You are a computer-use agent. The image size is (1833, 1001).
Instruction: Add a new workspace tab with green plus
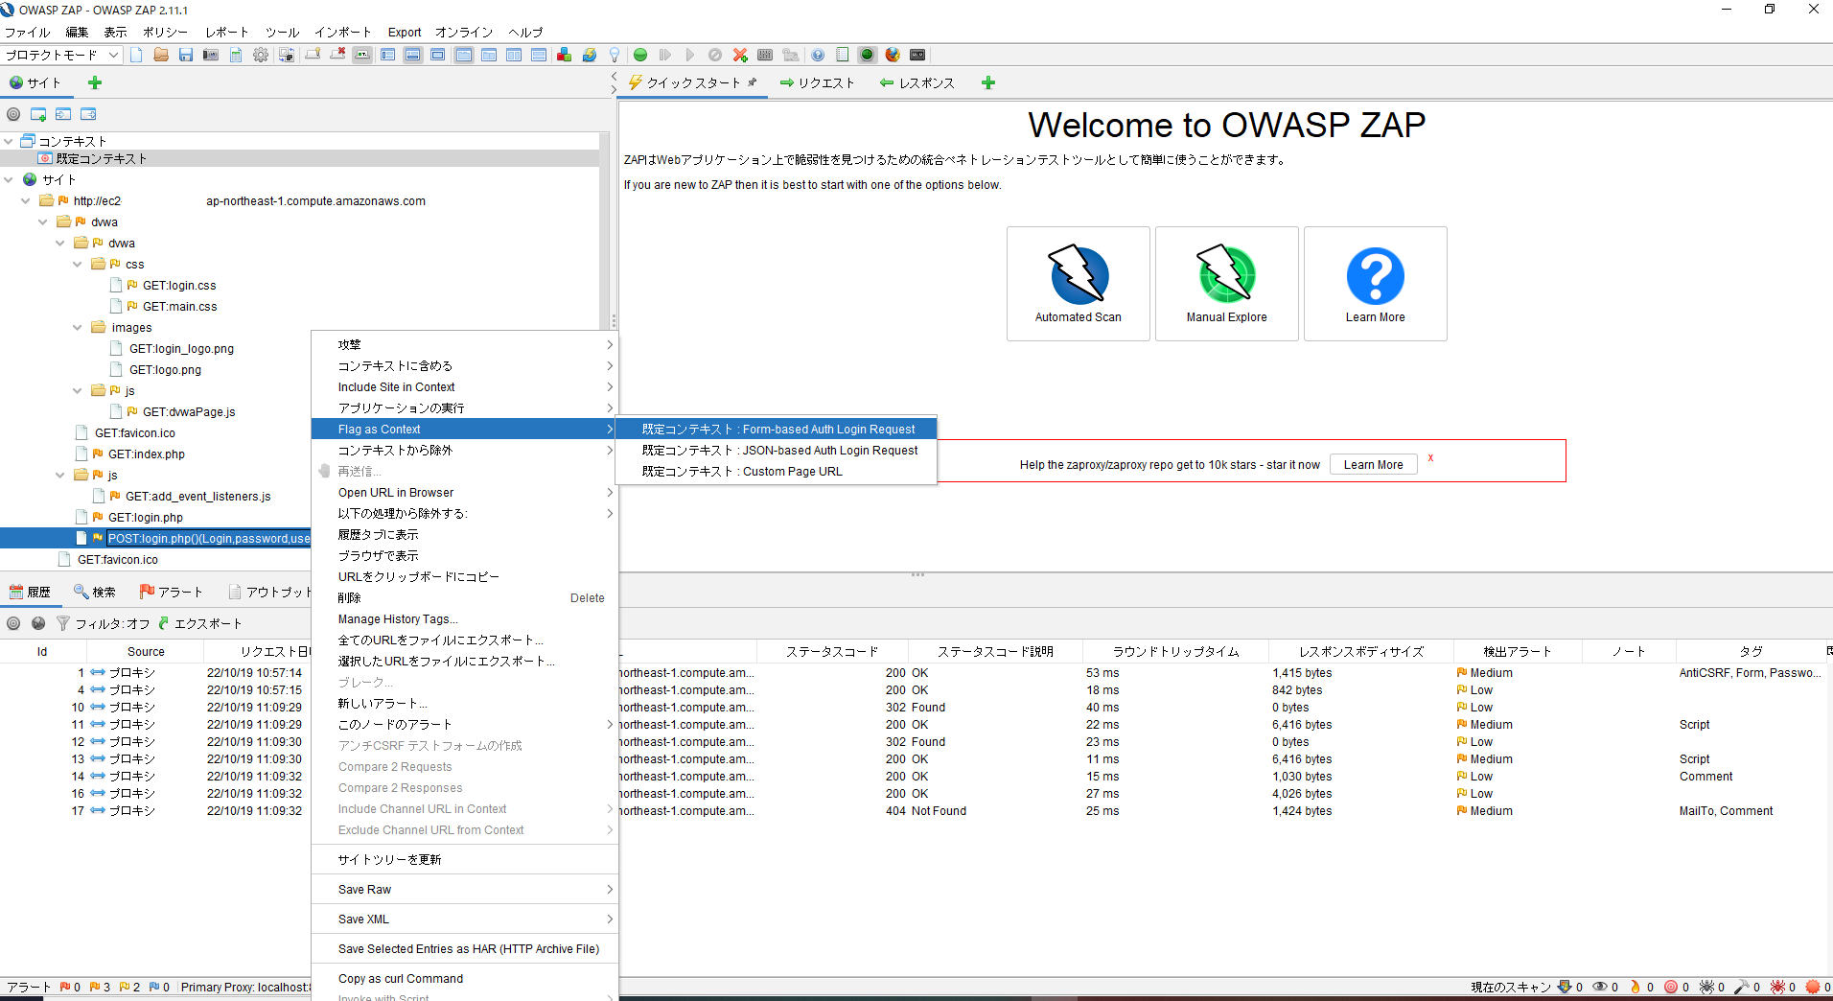pos(988,82)
